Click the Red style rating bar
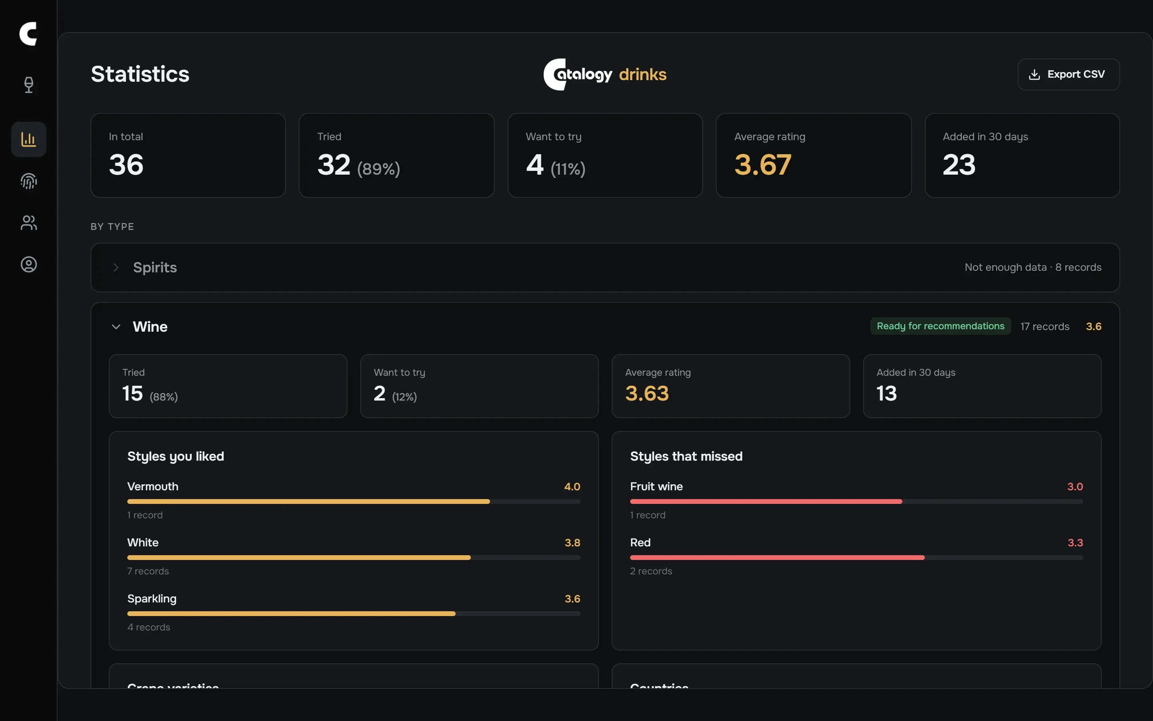This screenshot has height=721, width=1153. pyautogui.click(x=856, y=558)
